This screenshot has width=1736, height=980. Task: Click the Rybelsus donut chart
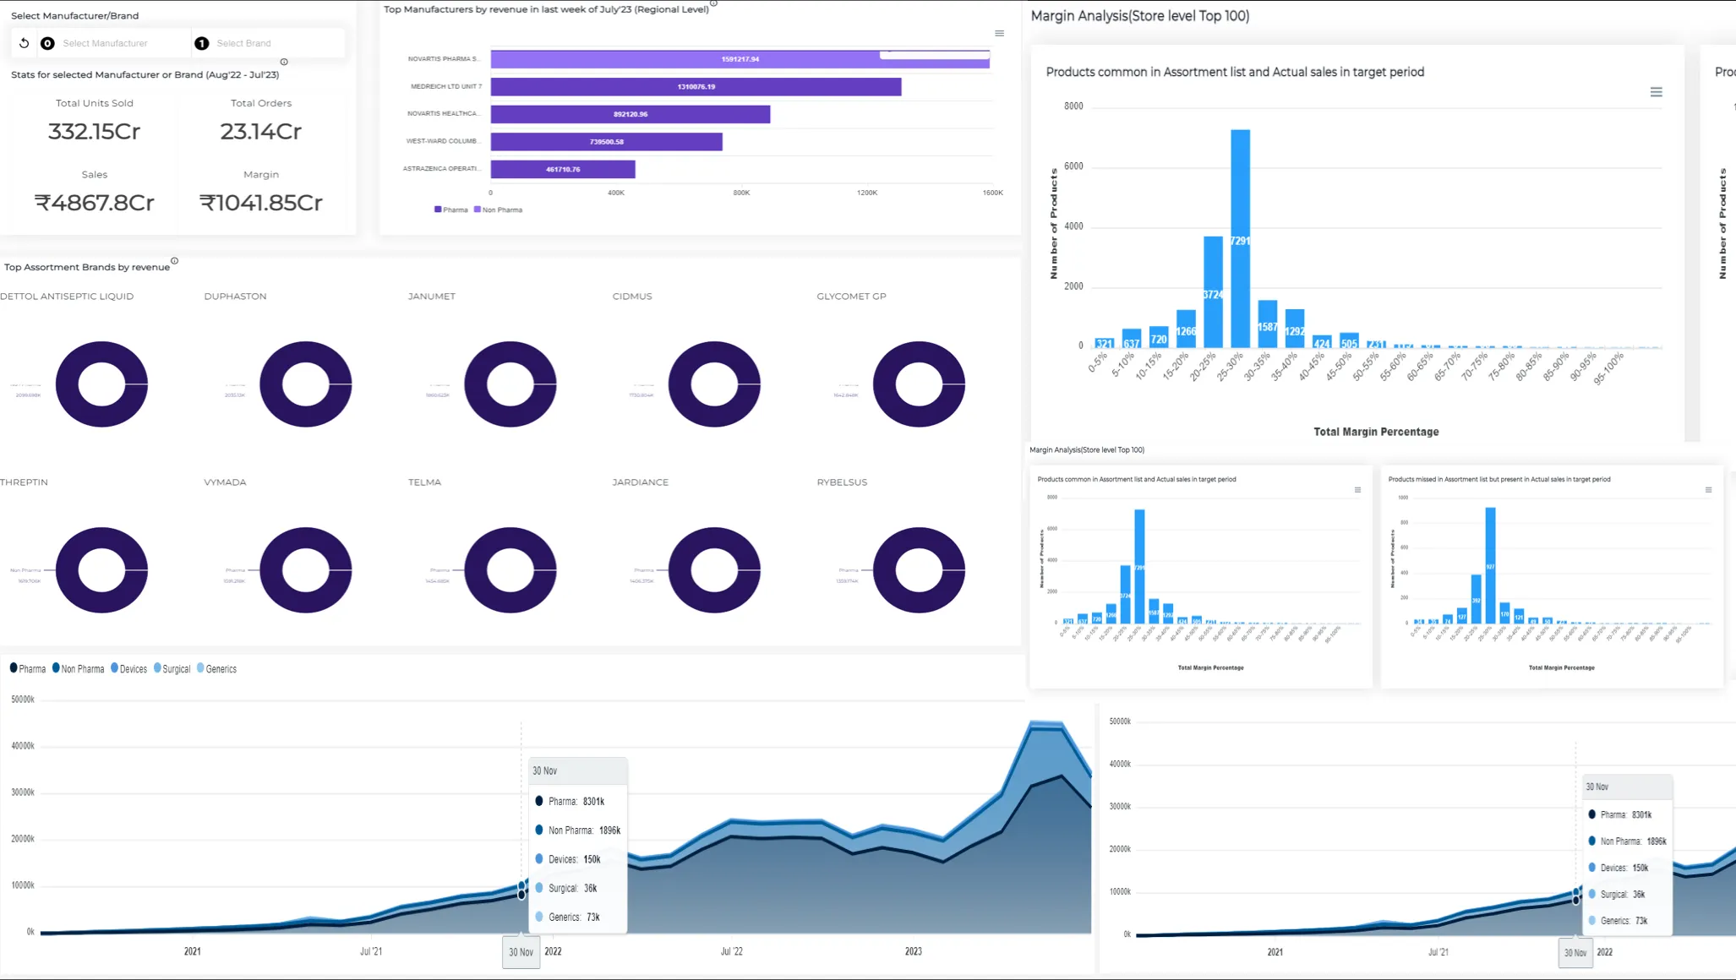920,570
